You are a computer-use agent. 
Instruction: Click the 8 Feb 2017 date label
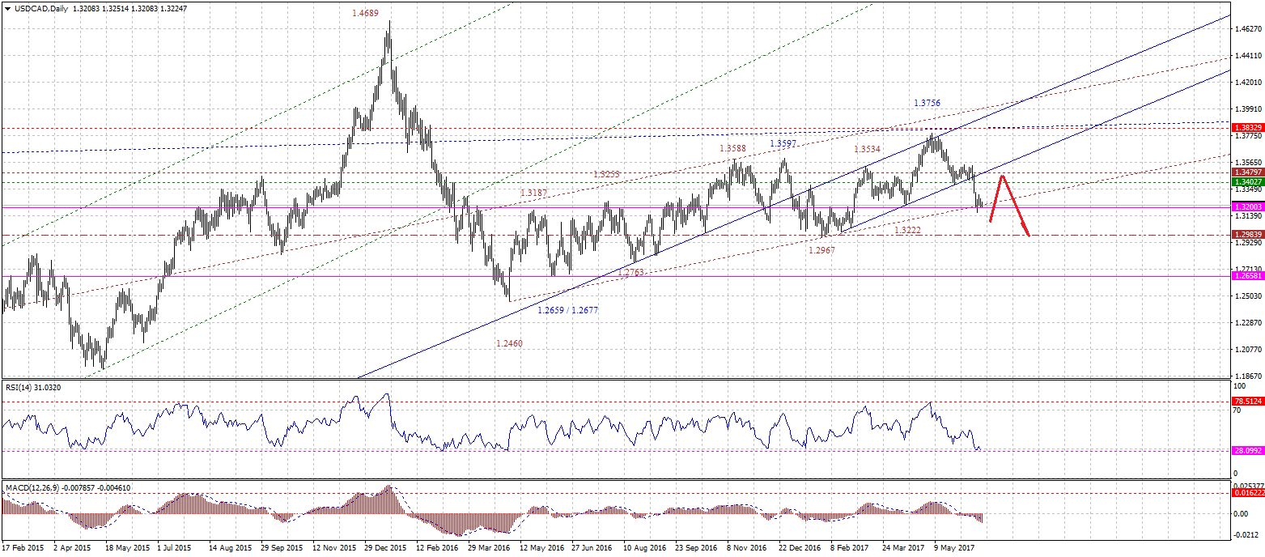point(851,548)
